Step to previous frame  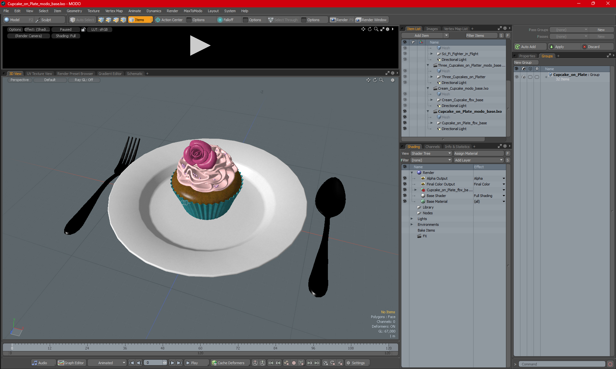[139, 363]
